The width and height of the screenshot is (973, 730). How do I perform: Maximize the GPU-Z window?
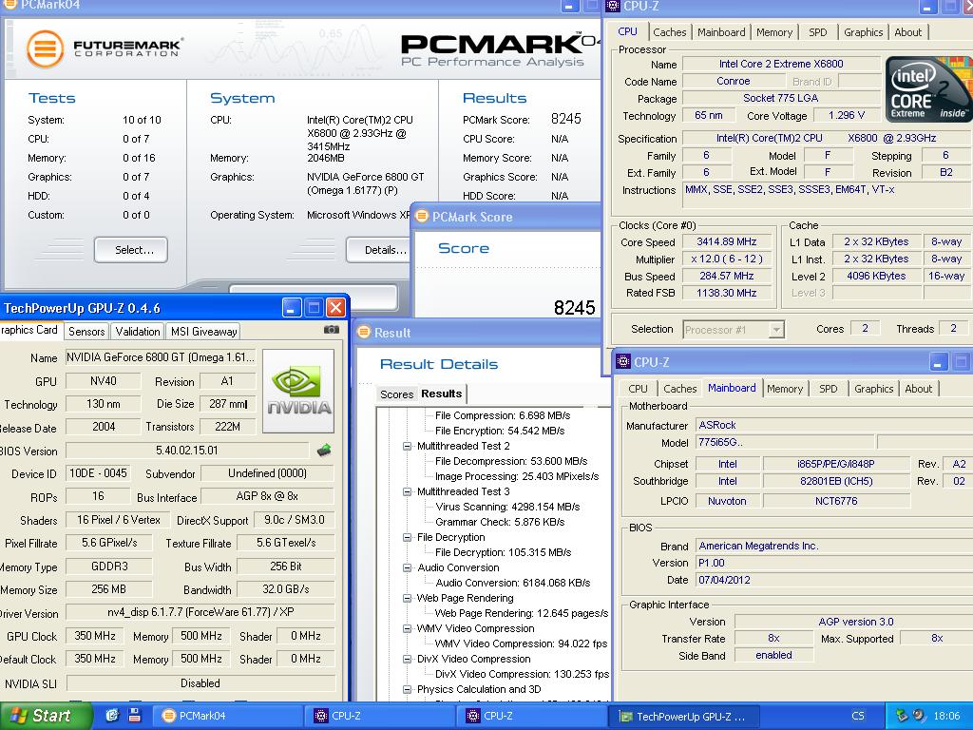314,307
